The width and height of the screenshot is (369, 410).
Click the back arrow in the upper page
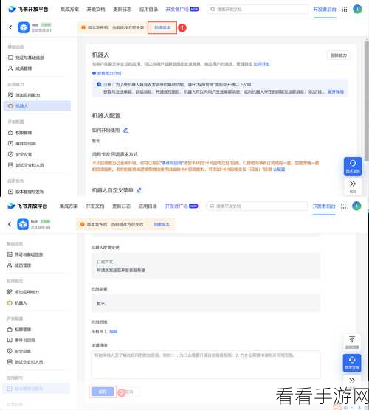pyautogui.click(x=10, y=27)
